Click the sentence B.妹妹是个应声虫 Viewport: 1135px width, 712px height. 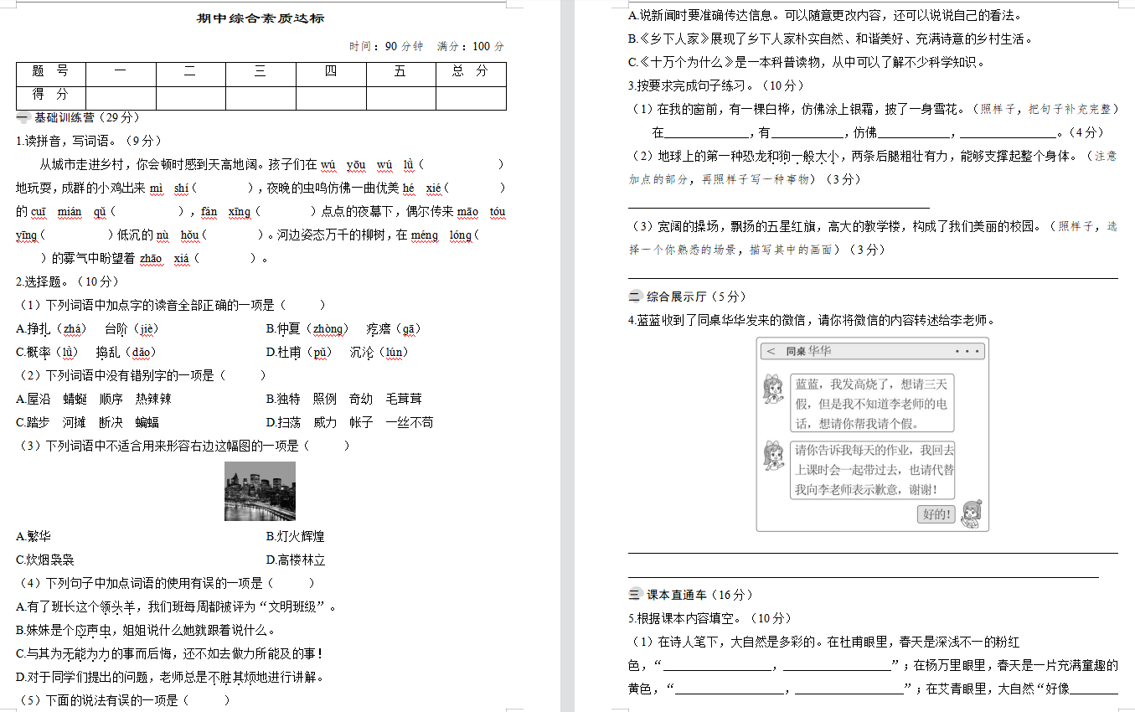(x=146, y=630)
